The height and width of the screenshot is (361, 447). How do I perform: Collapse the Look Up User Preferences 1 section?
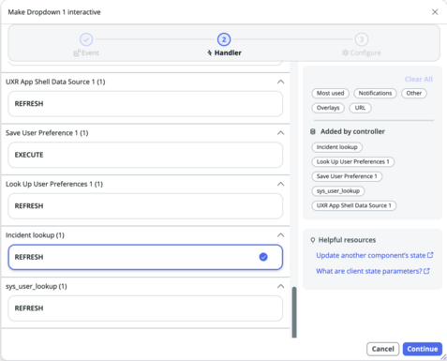click(x=280, y=184)
